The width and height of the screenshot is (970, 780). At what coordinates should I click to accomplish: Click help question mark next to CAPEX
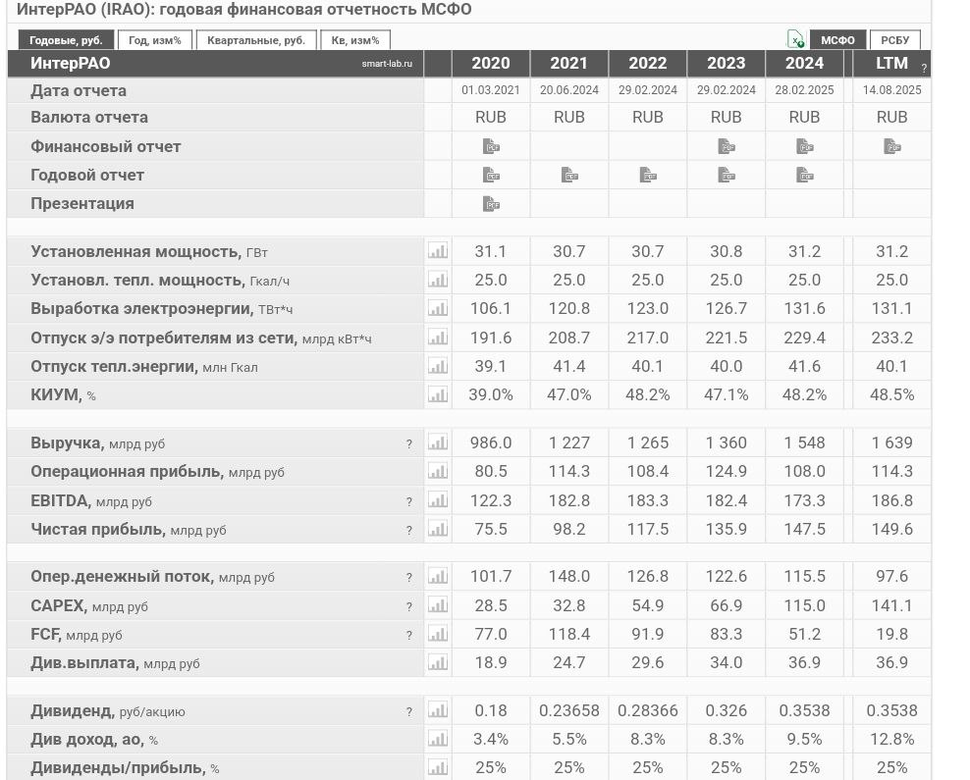[409, 606]
